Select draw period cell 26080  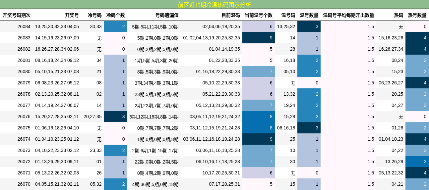[x=24, y=71]
